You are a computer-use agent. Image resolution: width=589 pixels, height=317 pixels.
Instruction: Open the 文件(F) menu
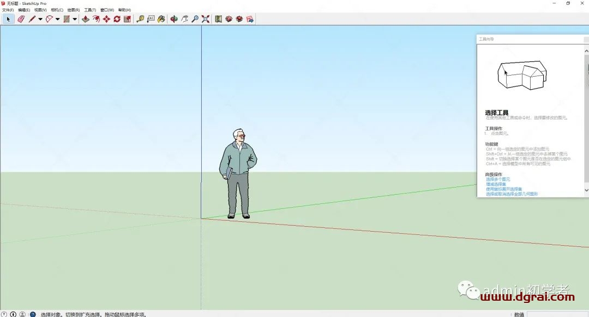(x=8, y=10)
